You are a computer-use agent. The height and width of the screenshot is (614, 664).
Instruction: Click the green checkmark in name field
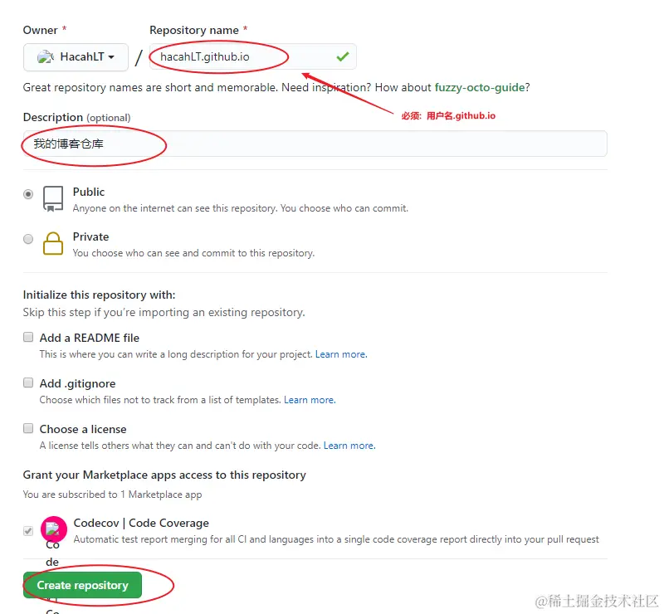click(343, 56)
